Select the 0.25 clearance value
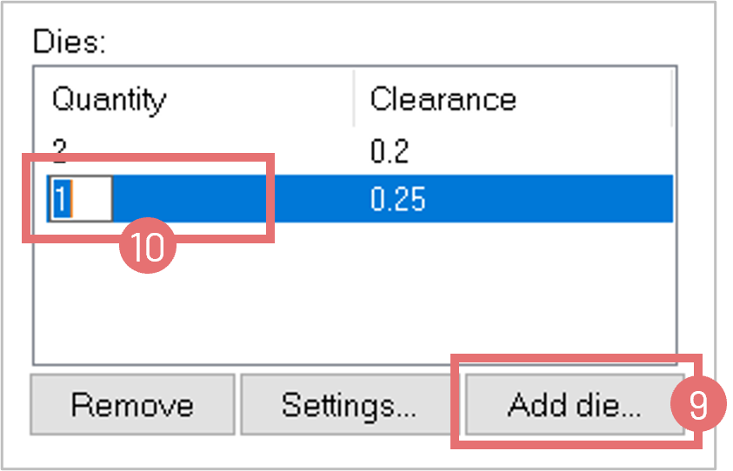The image size is (733, 471). [397, 201]
